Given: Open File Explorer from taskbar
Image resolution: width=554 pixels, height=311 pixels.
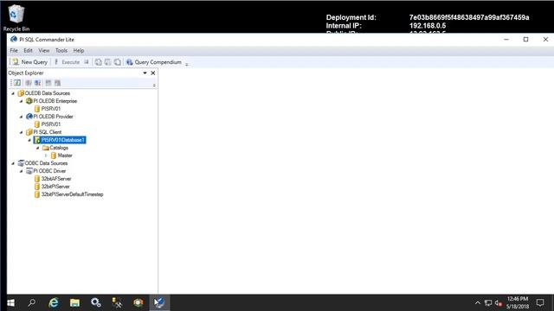Looking at the screenshot, I should [x=74, y=303].
